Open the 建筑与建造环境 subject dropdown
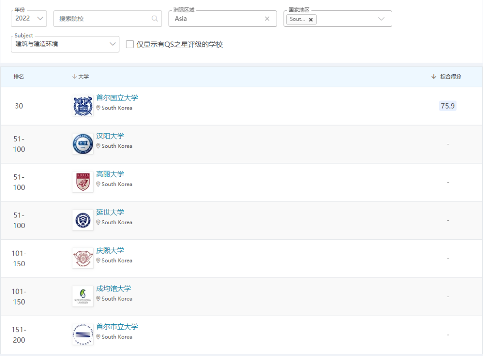Screen dimensions: 483x356 coord(65,44)
